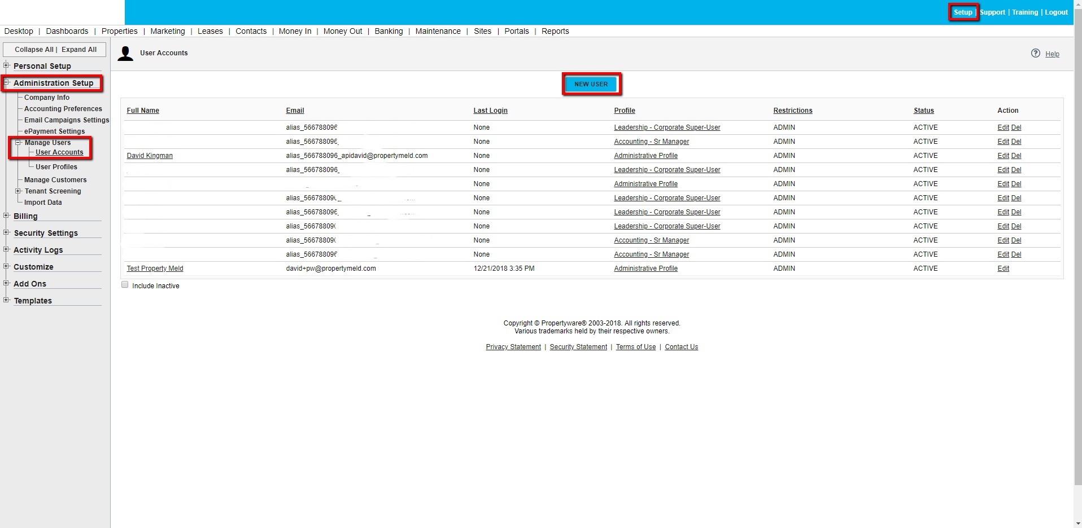Sort the table by Last Login
The height and width of the screenshot is (528, 1082).
click(x=490, y=111)
